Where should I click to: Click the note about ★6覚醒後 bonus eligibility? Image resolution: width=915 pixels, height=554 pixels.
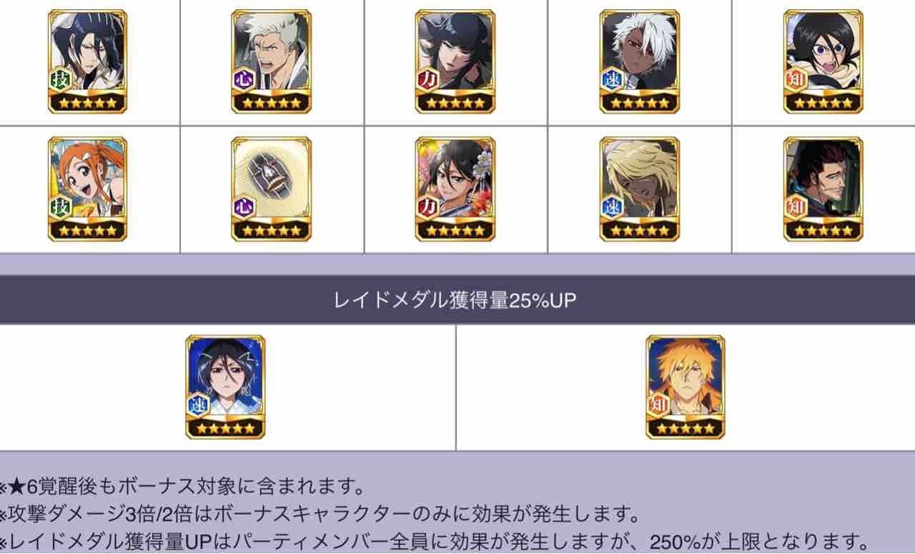182,488
